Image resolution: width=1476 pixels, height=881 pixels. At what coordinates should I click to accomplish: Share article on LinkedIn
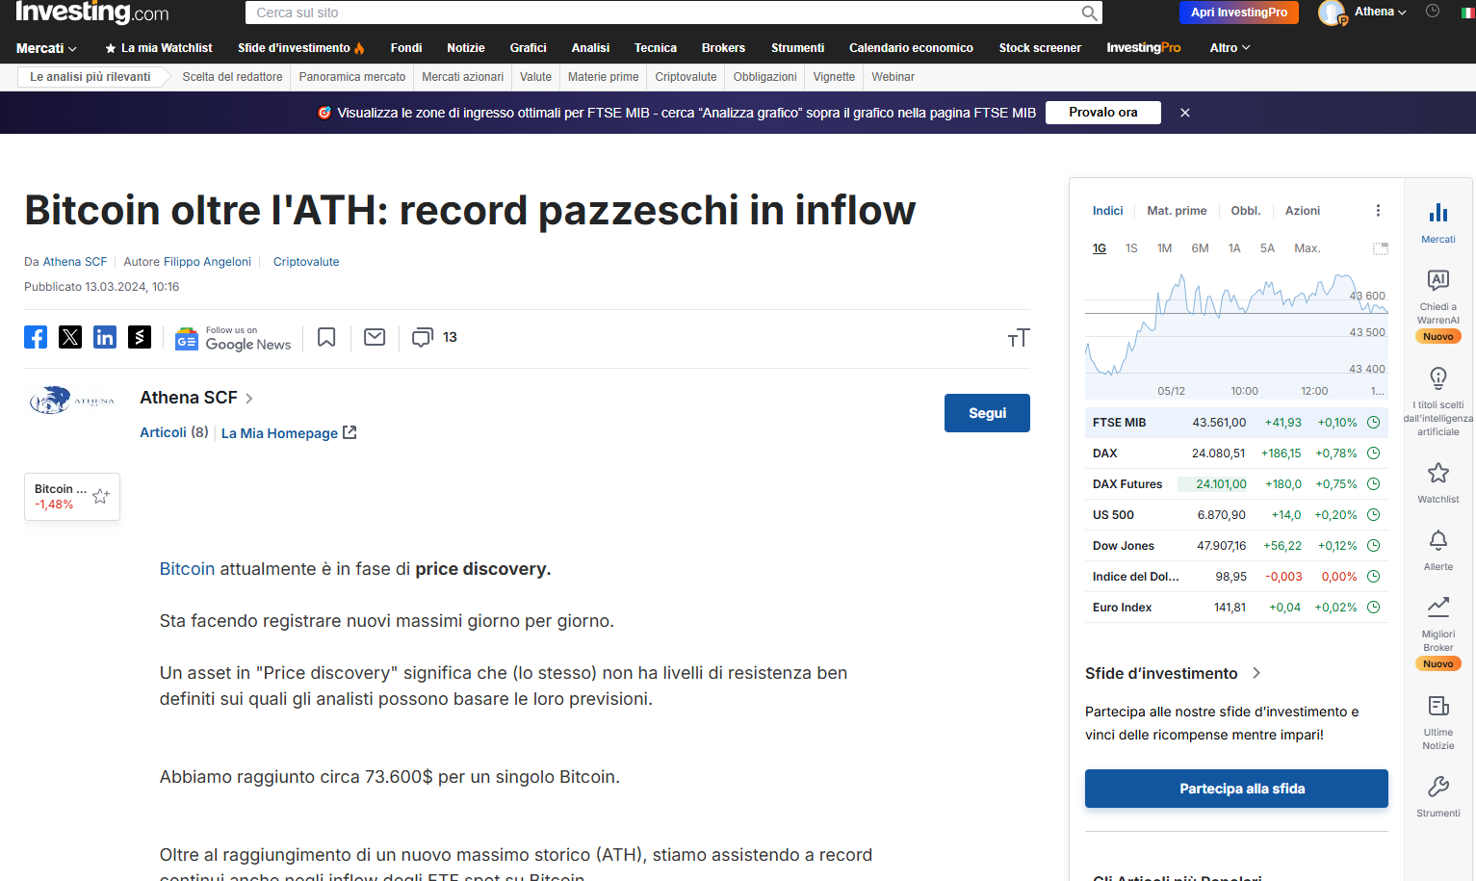105,337
